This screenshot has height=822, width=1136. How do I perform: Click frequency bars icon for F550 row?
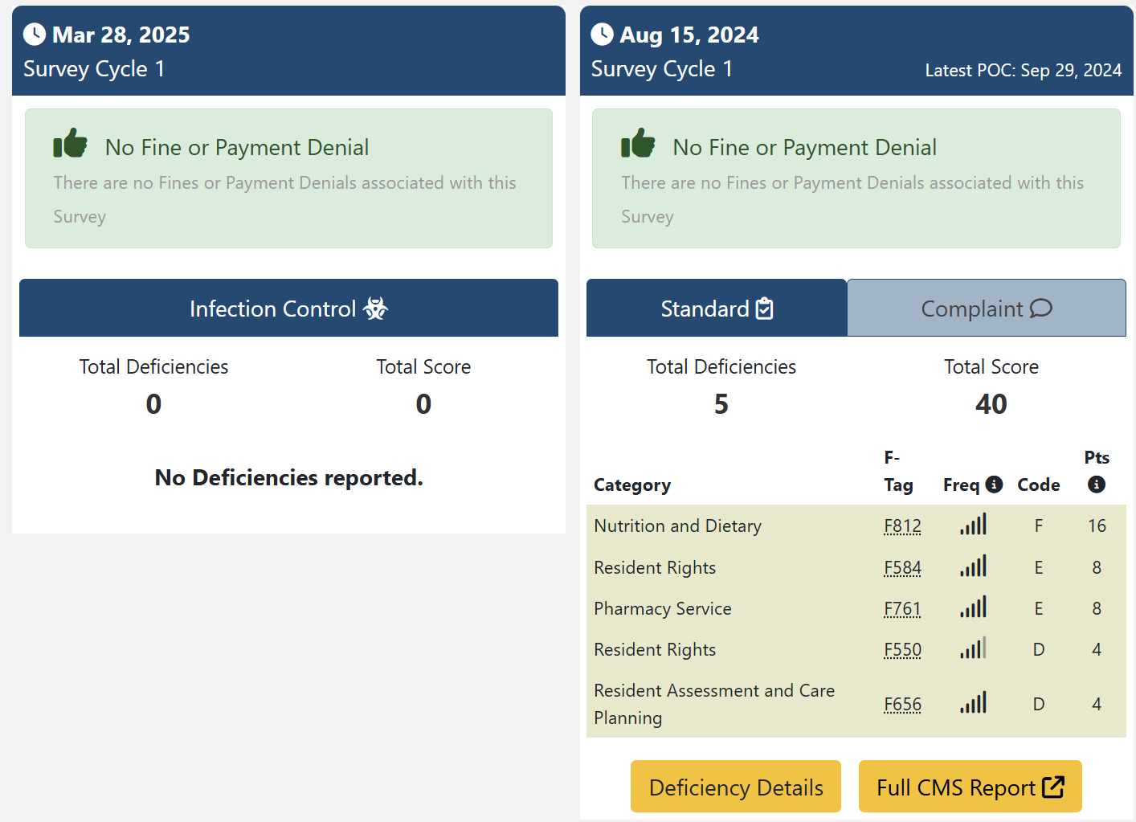[x=973, y=649]
